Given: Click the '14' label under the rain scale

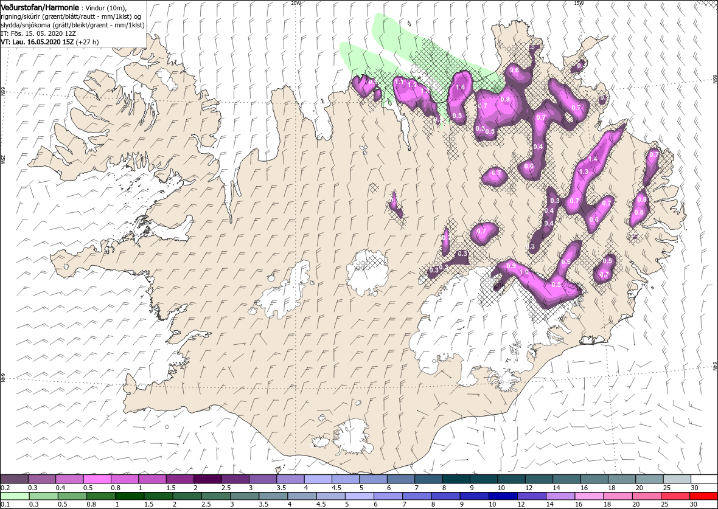Looking at the screenshot, I should tap(551, 505).
